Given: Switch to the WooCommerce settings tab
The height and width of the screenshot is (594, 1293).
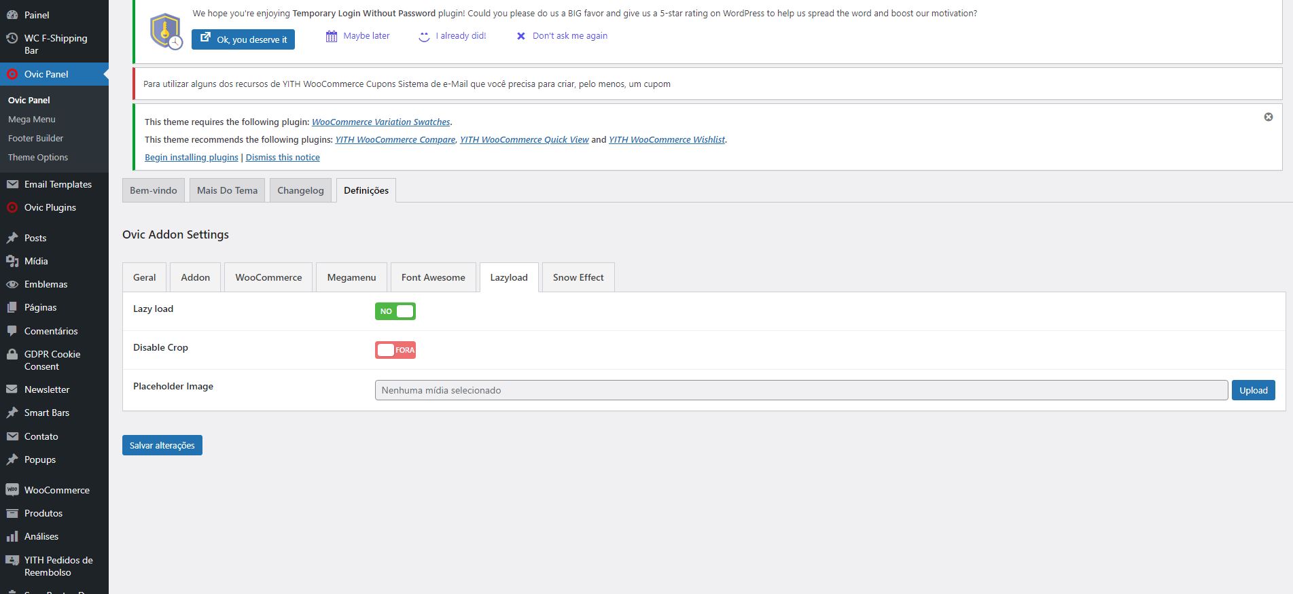Looking at the screenshot, I should (x=268, y=277).
